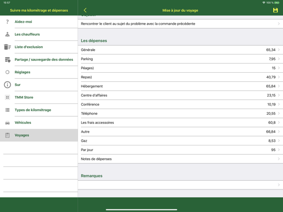This screenshot has height=212, width=283.
Task: Click the 95 Par jour amount
Action: (x=273, y=150)
